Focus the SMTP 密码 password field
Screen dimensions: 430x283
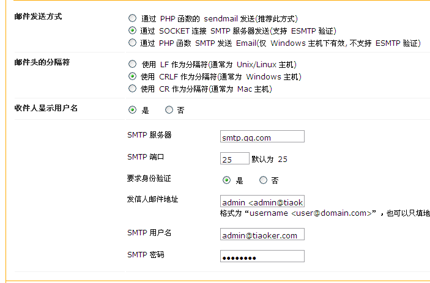click(262, 256)
